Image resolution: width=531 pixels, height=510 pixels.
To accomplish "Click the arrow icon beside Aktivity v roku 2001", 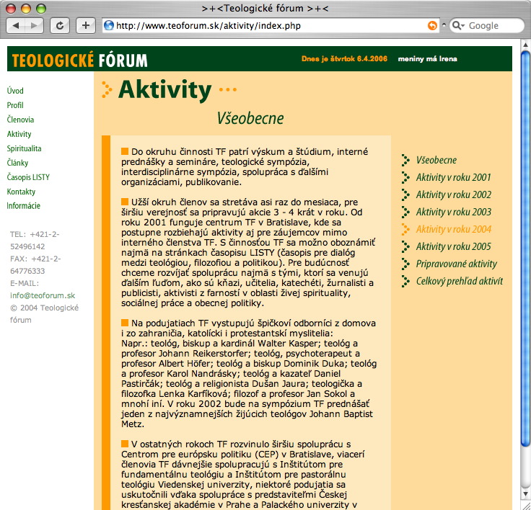I will click(x=405, y=177).
